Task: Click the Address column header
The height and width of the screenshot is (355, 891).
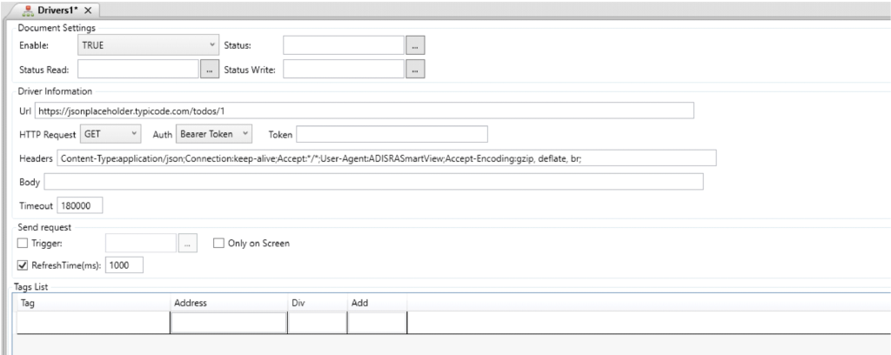Action: click(x=228, y=303)
